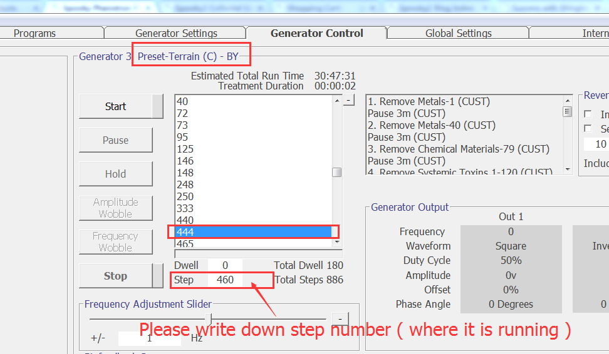Click the frequency list scroll-down arrow
This screenshot has width=609, height=354.
coord(337,242)
